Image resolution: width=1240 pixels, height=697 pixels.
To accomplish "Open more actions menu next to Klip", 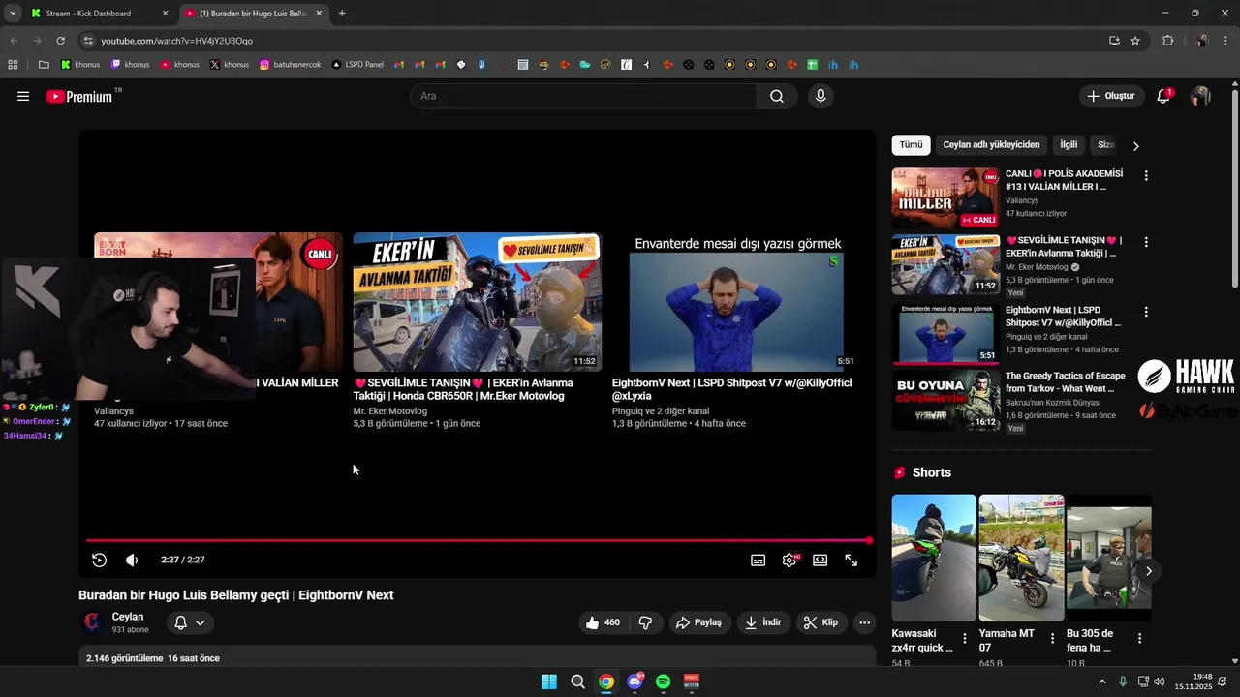I will 865,622.
